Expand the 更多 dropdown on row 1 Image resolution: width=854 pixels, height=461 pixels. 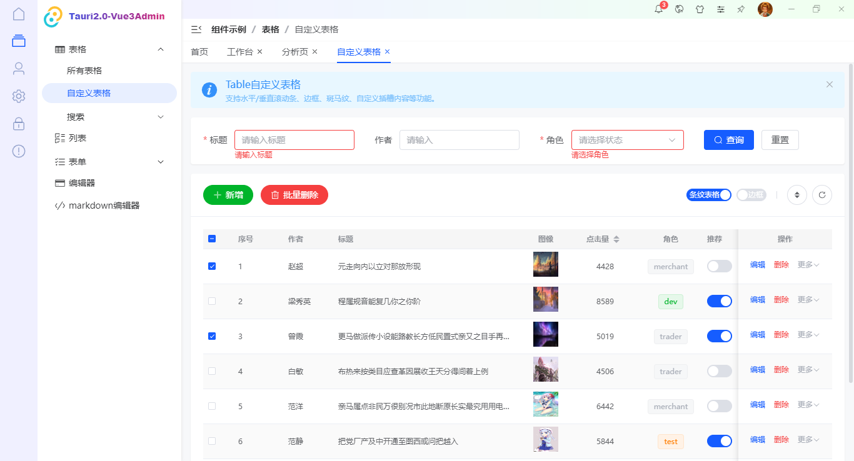click(808, 264)
